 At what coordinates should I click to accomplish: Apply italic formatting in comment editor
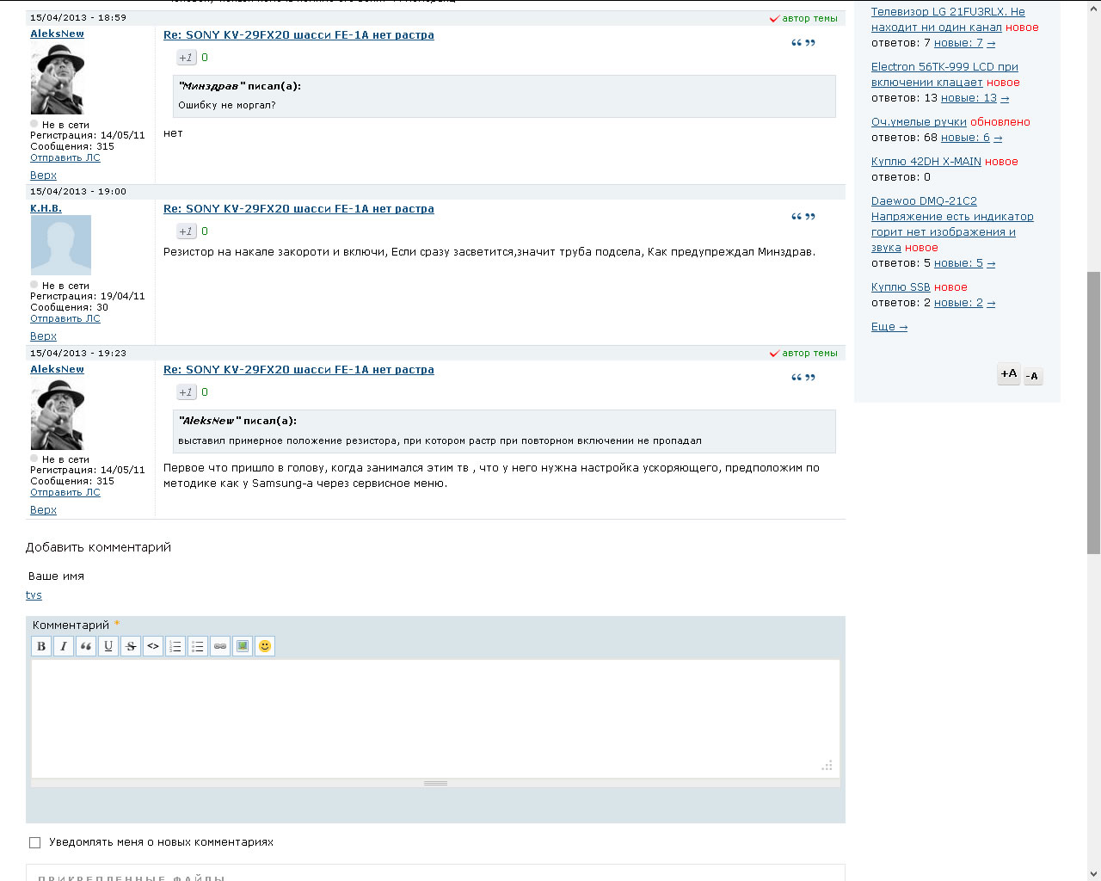tap(64, 646)
